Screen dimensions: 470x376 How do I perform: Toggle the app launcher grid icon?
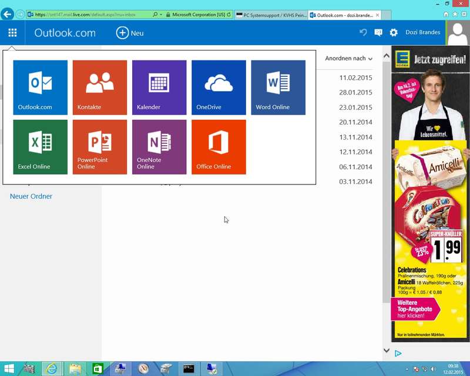pos(12,33)
